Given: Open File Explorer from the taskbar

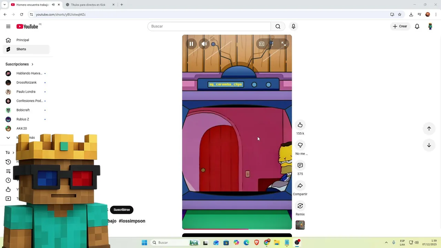Looking at the screenshot, I should tap(277, 242).
